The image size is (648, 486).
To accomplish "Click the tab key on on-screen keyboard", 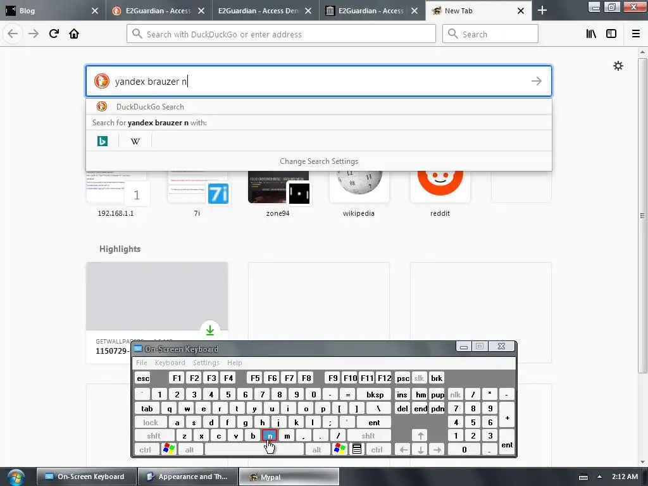I will coord(147,408).
